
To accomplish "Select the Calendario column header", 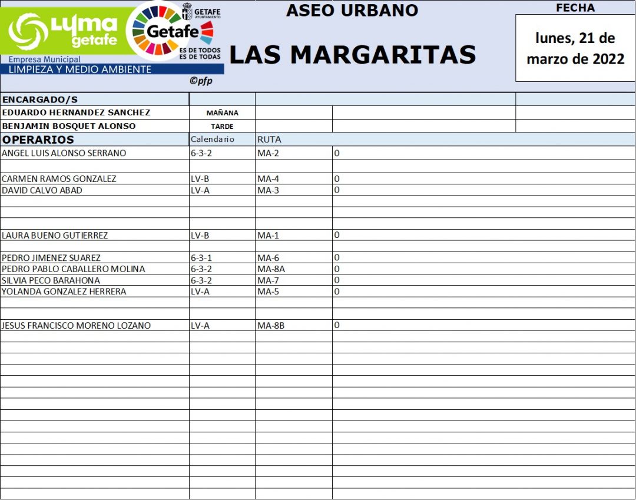I will tap(213, 140).
